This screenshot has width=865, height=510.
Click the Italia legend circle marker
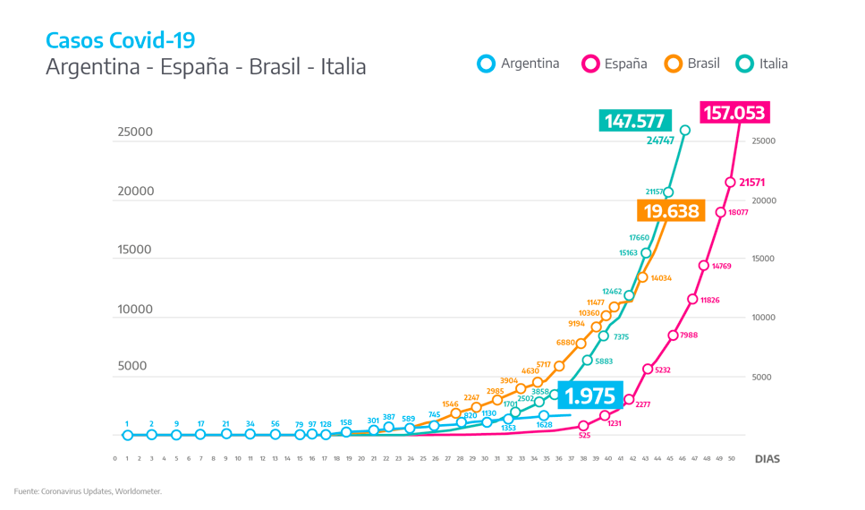pyautogui.click(x=745, y=64)
